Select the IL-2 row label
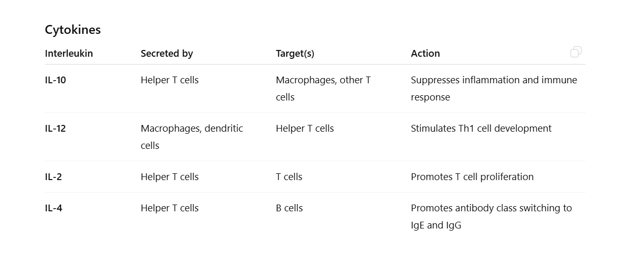Screen dimensions: 632x267 [53, 177]
